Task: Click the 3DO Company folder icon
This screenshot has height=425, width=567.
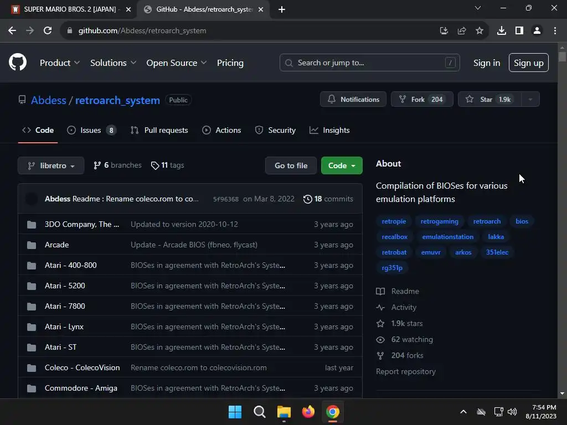Action: coord(32,225)
